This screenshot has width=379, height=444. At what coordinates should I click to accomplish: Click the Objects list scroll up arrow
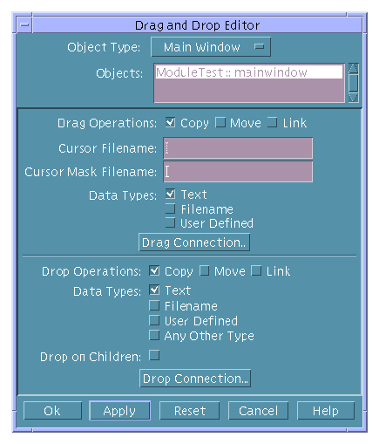point(354,69)
